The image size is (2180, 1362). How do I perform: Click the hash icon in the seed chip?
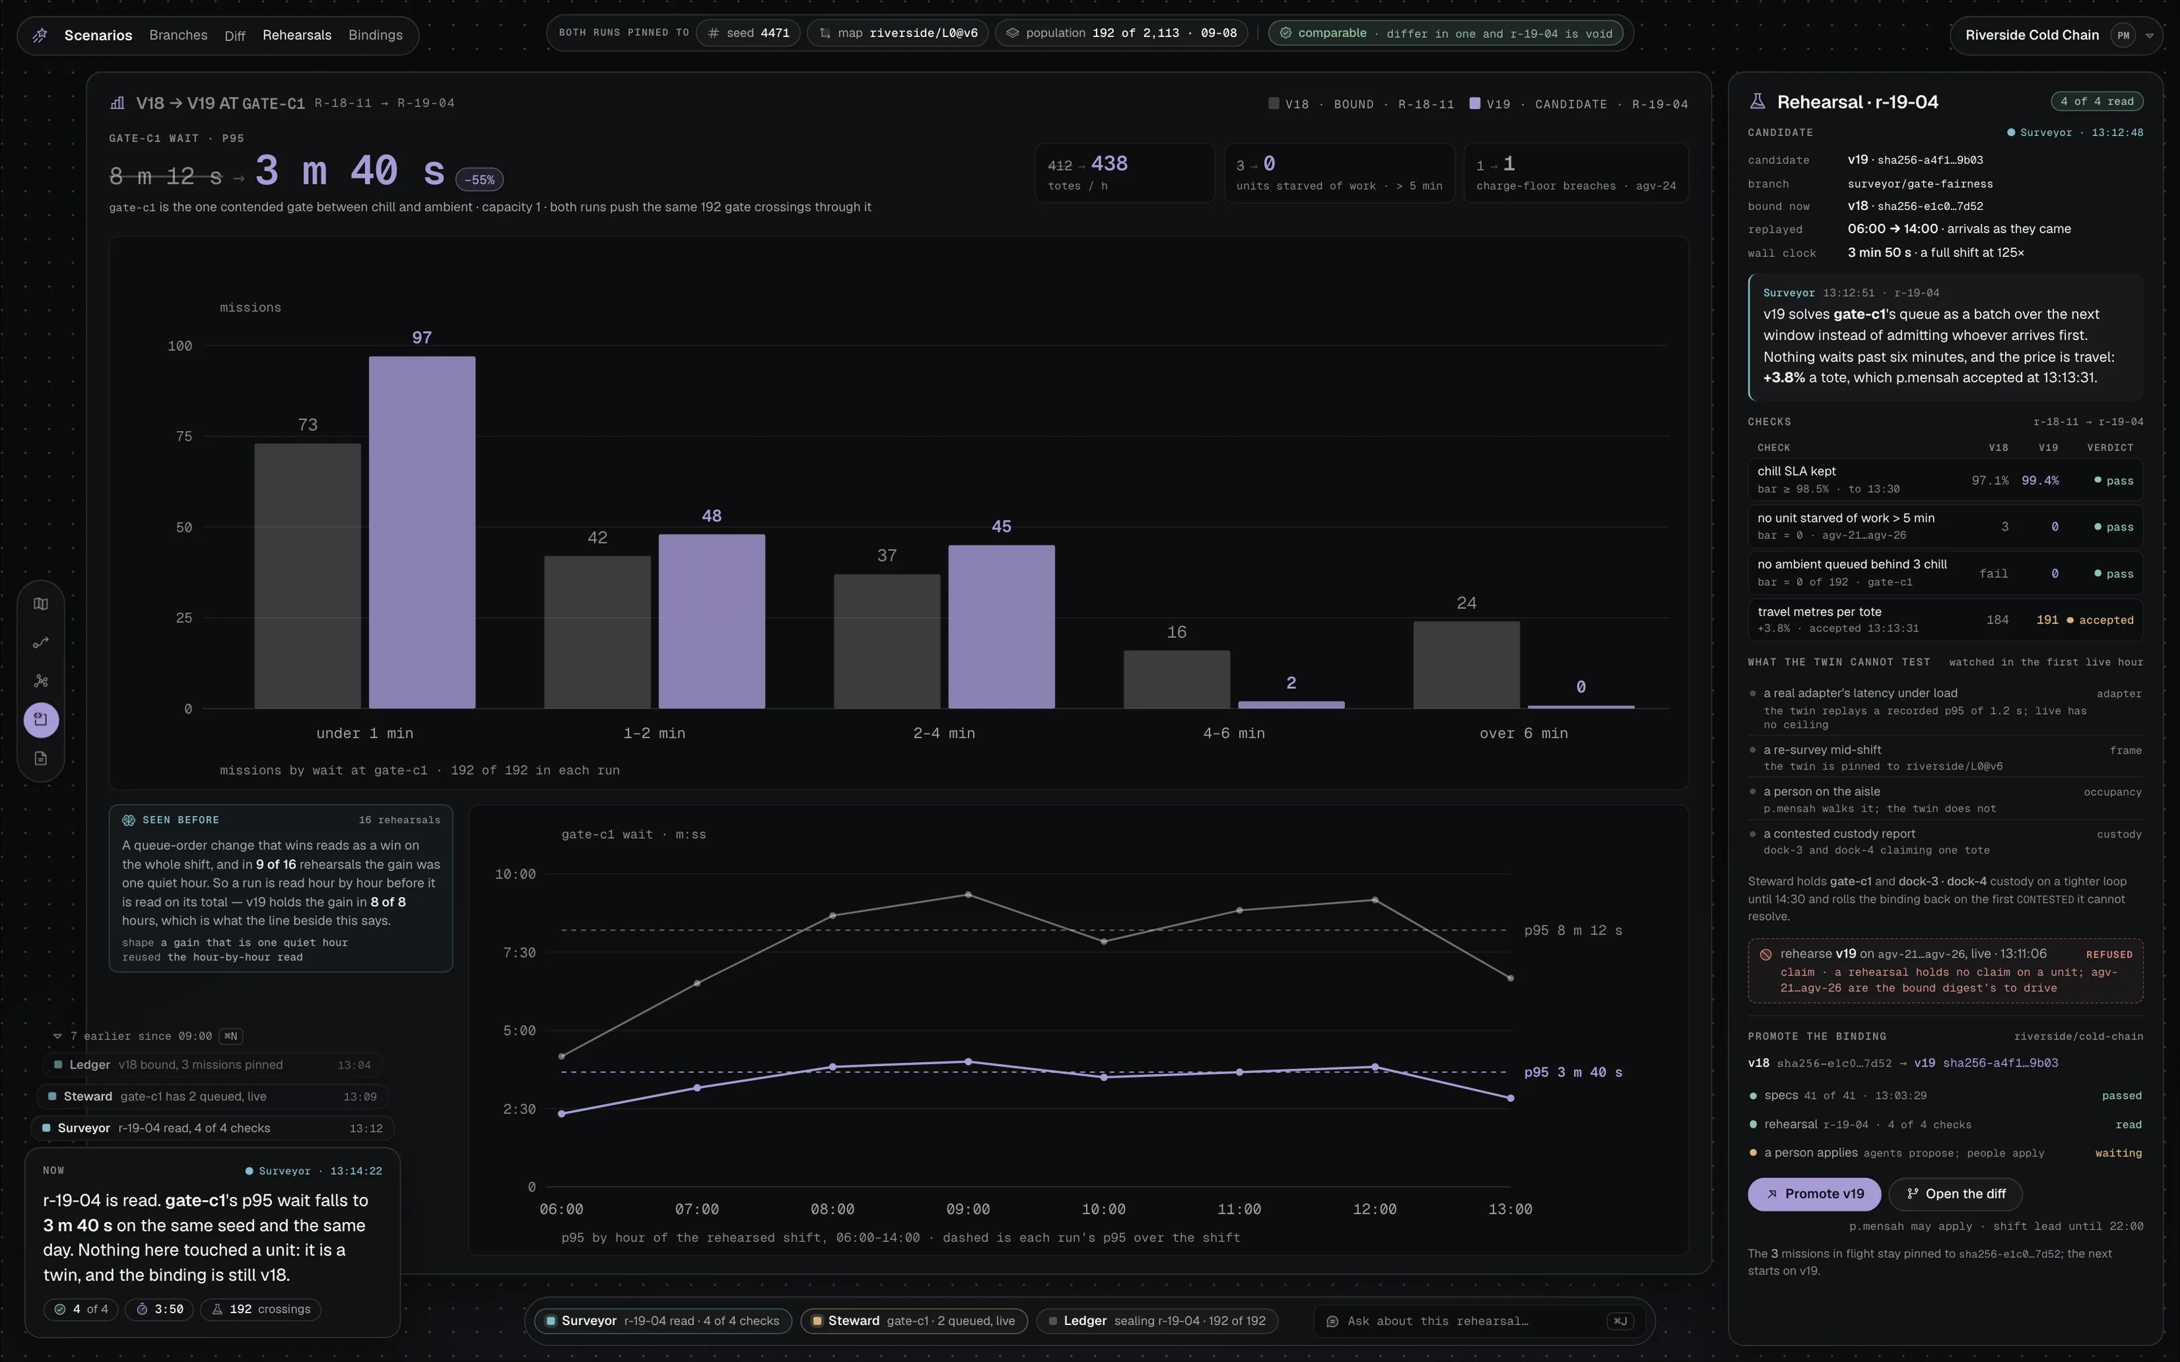[713, 33]
